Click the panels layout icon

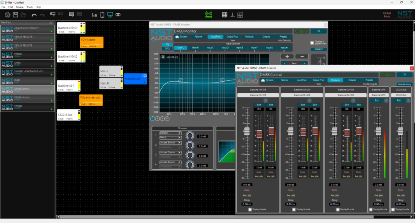coord(240,15)
